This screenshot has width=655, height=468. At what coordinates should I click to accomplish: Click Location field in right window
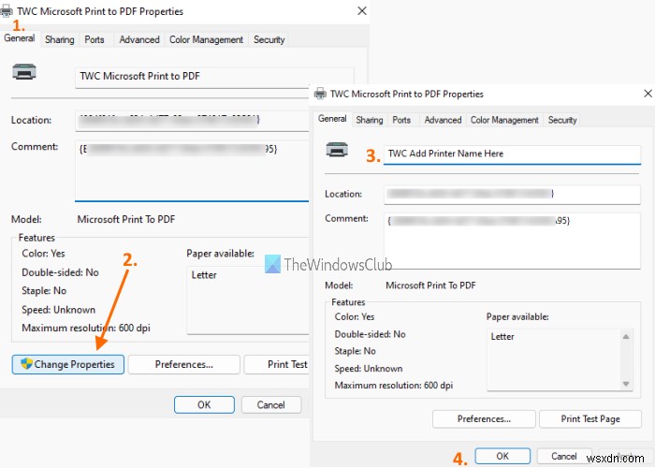point(512,195)
